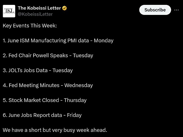Open the three-dot more options menu
The width and height of the screenshot is (183, 137).
click(176, 10)
